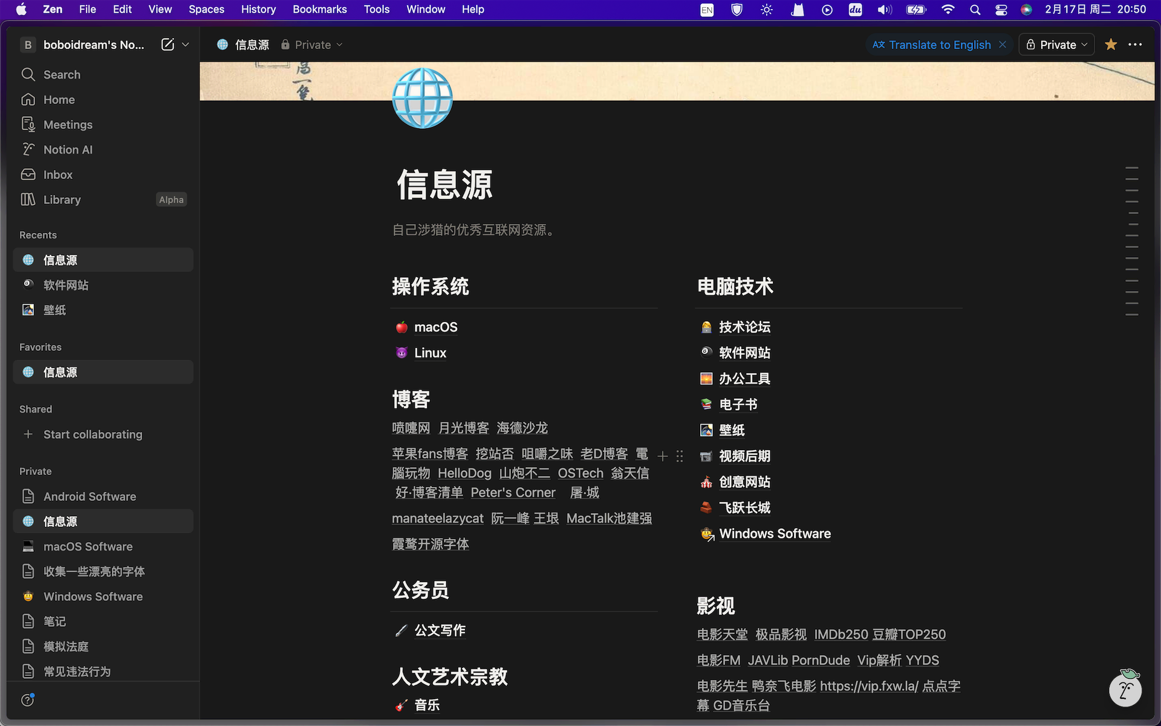The width and height of the screenshot is (1161, 726).
Task: Click the help question-mark icon bottom left
Action: click(27, 700)
